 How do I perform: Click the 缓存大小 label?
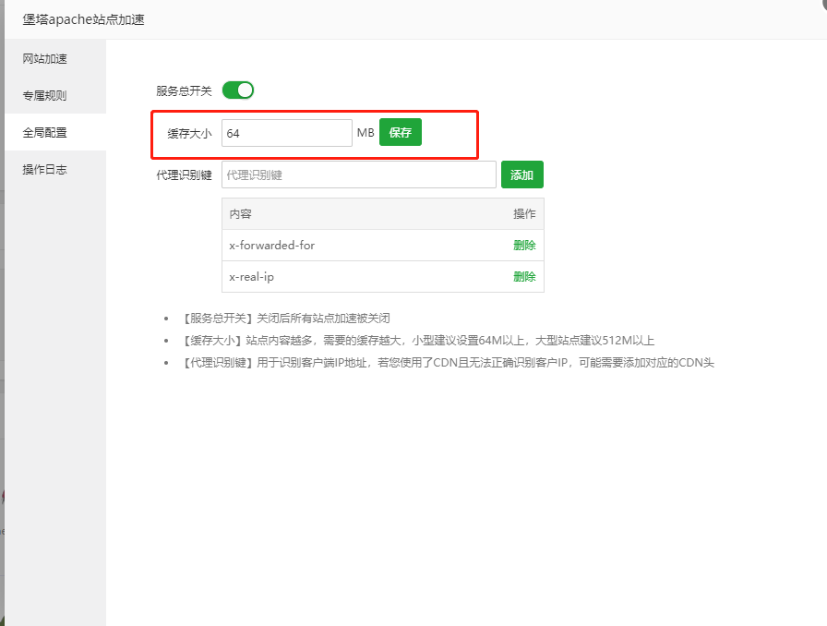tap(189, 134)
